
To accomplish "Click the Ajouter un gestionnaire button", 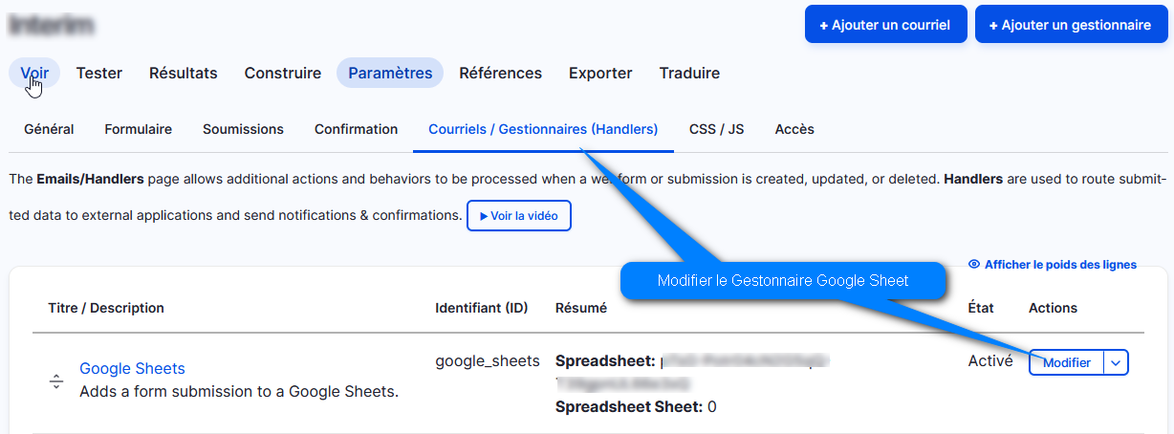I will click(1071, 25).
